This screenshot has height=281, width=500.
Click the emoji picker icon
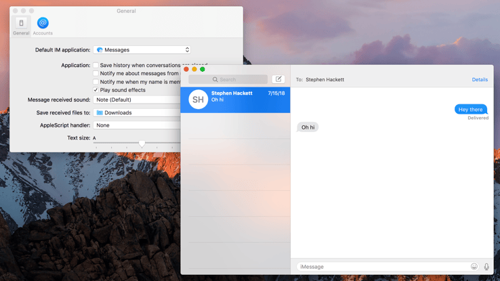click(474, 266)
